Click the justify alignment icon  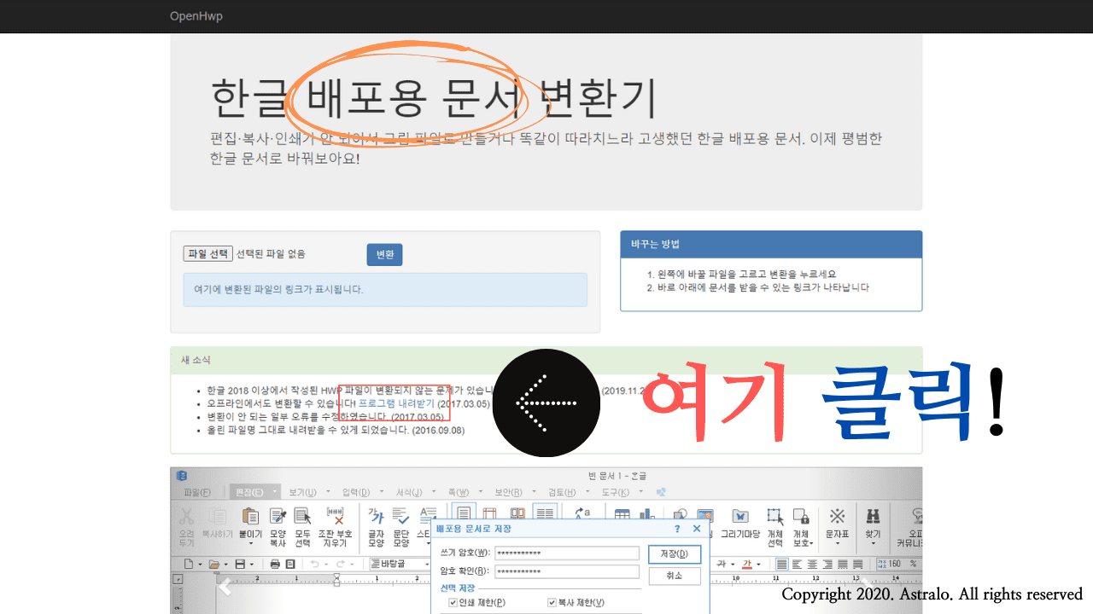782,564
